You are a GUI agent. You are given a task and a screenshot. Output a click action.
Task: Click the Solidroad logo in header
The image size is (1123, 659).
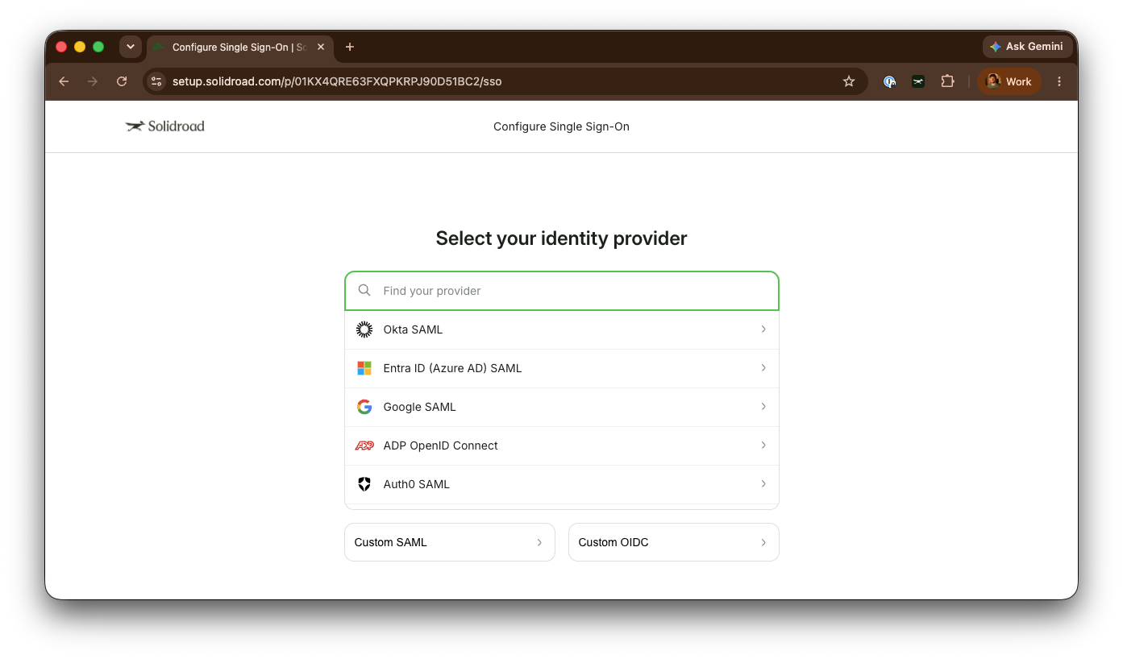tap(165, 126)
